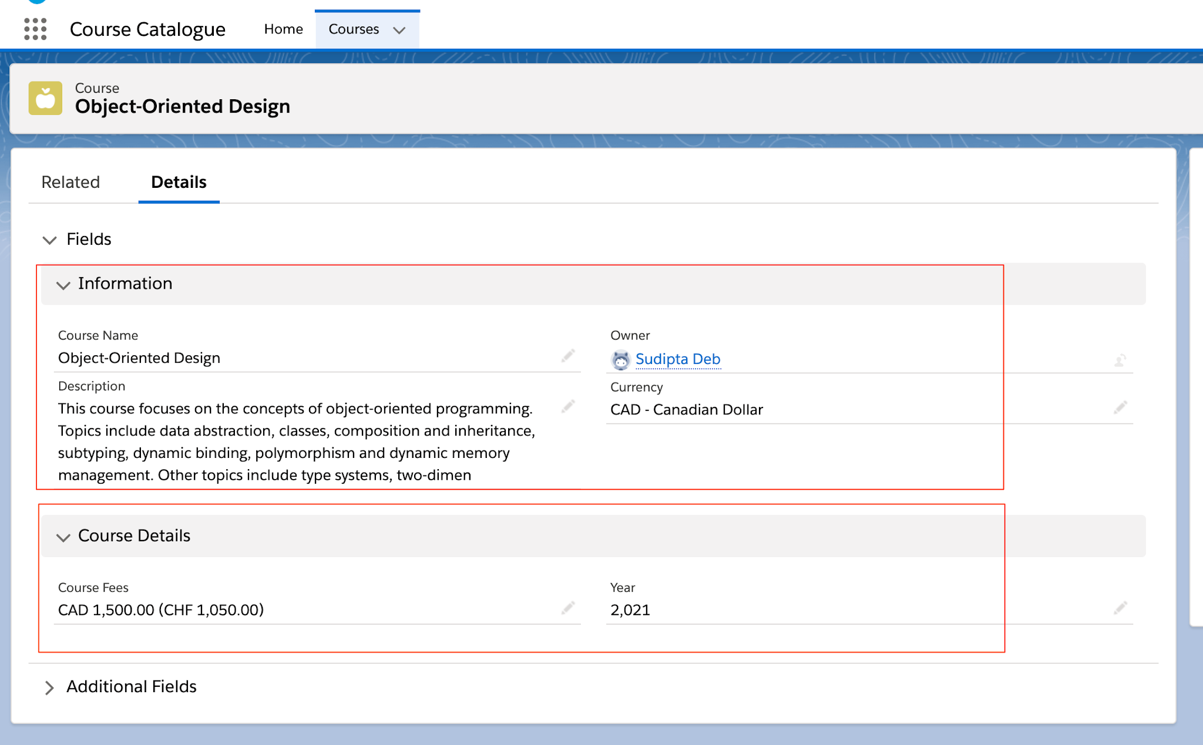Collapse the Fields section chevron
The image size is (1203, 745).
click(x=50, y=240)
